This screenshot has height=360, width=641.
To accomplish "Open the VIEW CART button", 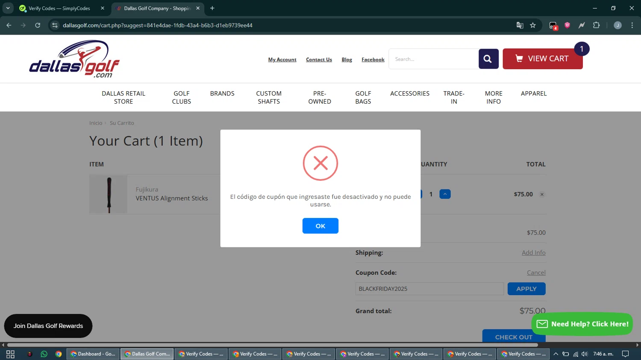I will point(543,59).
